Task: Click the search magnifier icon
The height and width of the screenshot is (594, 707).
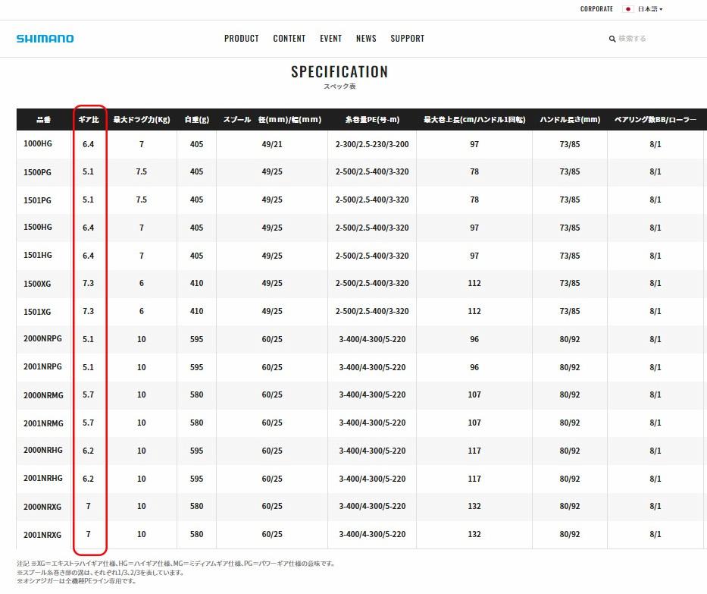Action: pyautogui.click(x=613, y=39)
